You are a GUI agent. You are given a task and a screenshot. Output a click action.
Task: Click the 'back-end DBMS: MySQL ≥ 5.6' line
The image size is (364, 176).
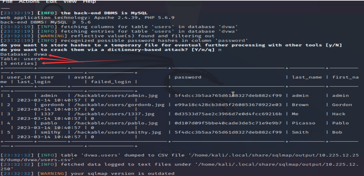pyautogui.click(x=46, y=22)
